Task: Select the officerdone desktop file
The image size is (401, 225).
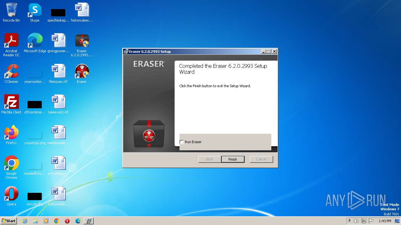Action: pos(35,107)
